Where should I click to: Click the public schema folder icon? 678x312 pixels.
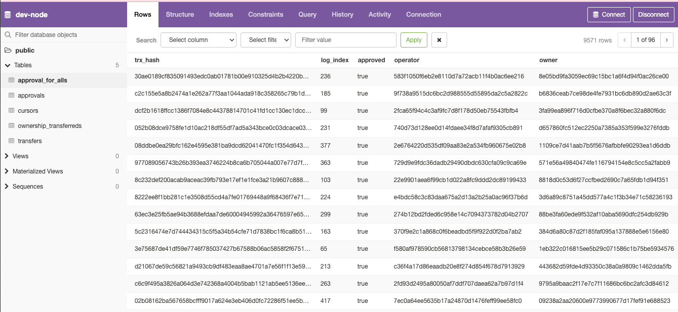coord(8,50)
